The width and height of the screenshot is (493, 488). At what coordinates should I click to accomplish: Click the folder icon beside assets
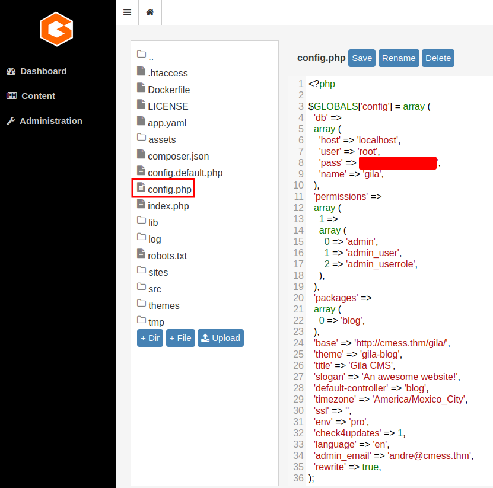click(141, 137)
